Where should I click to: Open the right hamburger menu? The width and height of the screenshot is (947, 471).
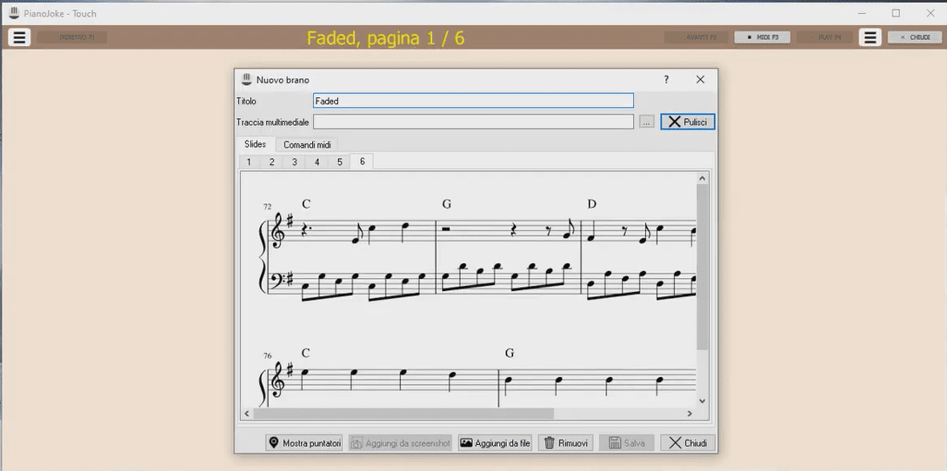click(x=870, y=37)
